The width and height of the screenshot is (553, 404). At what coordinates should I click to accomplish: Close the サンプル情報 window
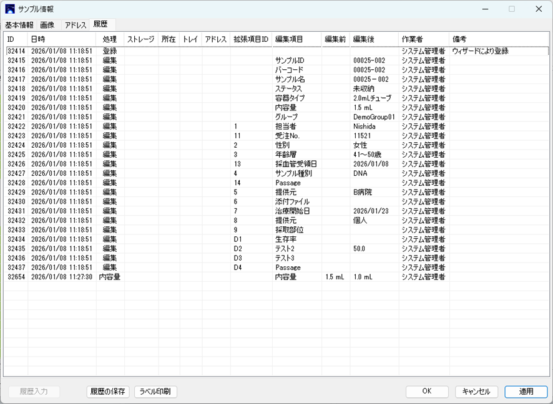click(x=539, y=9)
